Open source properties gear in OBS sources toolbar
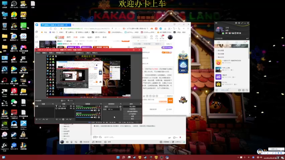Screen dimensions: 285x160 pyautogui.click(x=63, y=119)
